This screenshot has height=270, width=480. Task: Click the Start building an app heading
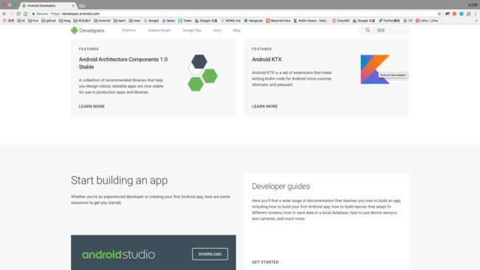coord(119,181)
